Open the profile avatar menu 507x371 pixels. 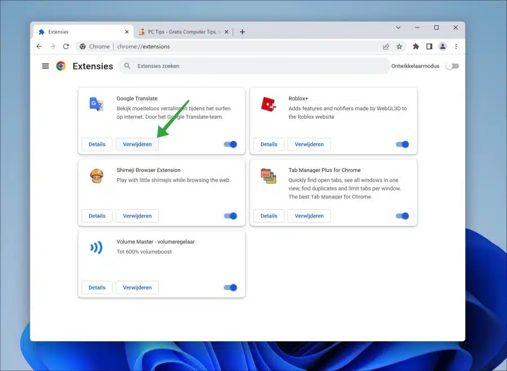pos(443,47)
